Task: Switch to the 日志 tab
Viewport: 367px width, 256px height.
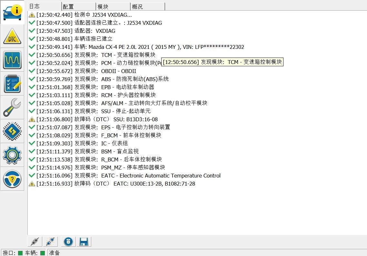Action: point(45,6)
